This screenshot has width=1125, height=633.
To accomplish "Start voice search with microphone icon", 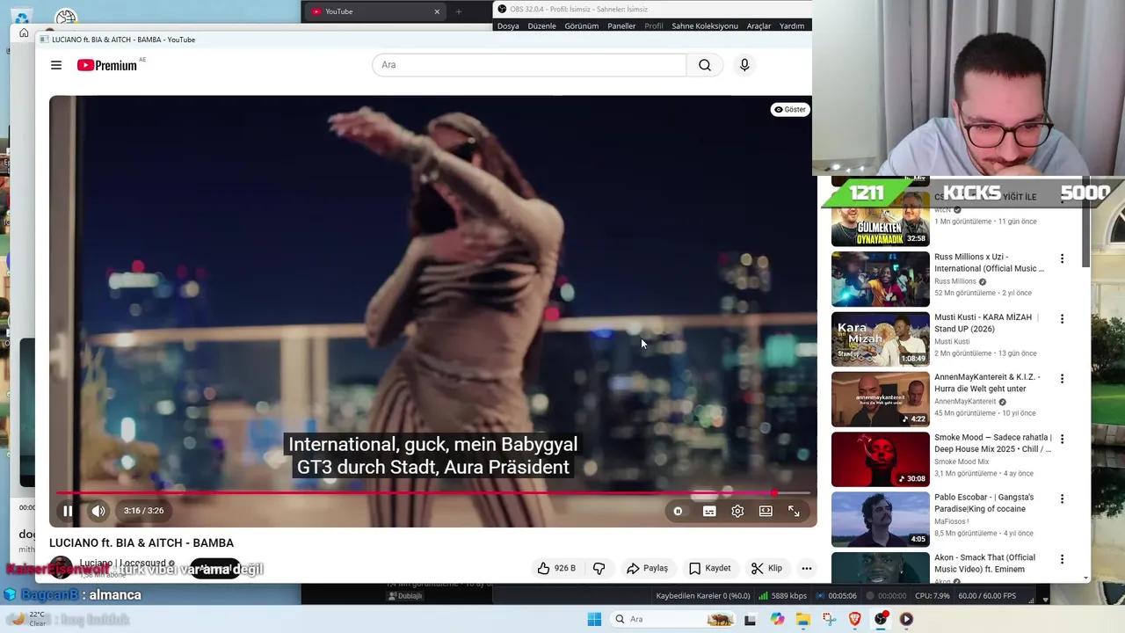I will click(744, 65).
